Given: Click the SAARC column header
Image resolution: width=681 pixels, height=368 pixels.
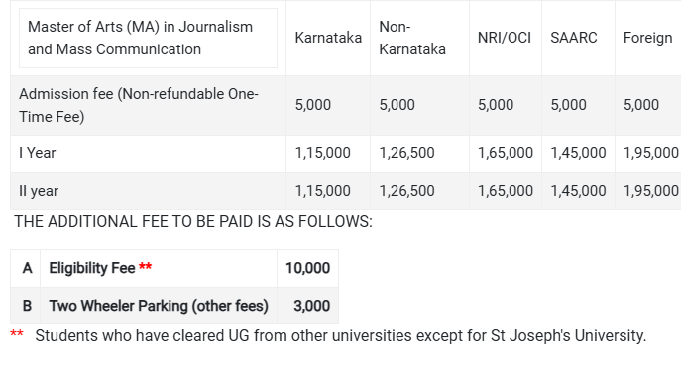Looking at the screenshot, I should [x=574, y=38].
